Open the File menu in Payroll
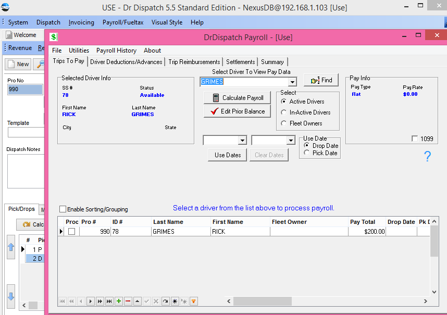Screen dimensions: 447x315 [57, 51]
